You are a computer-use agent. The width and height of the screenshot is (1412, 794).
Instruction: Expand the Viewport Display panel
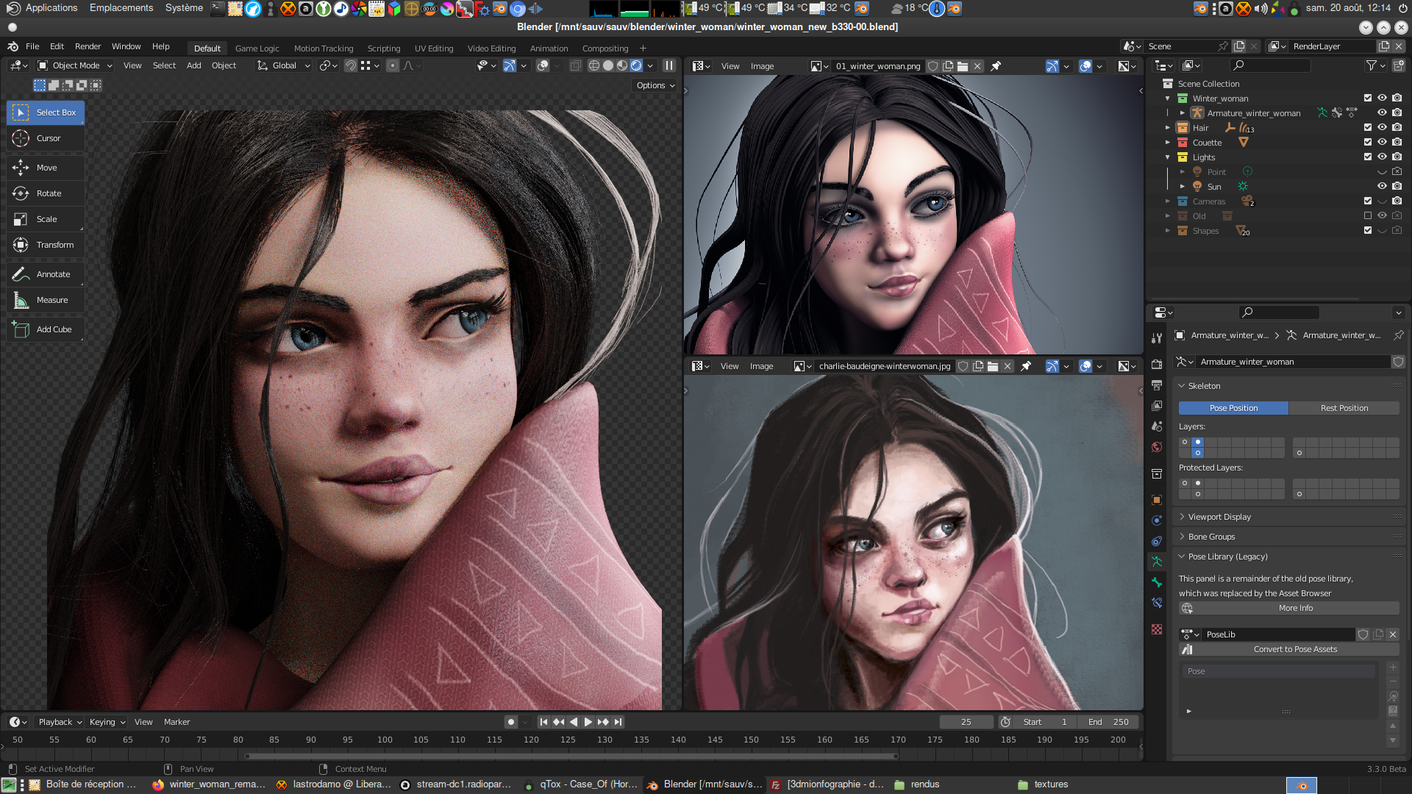tap(1219, 517)
